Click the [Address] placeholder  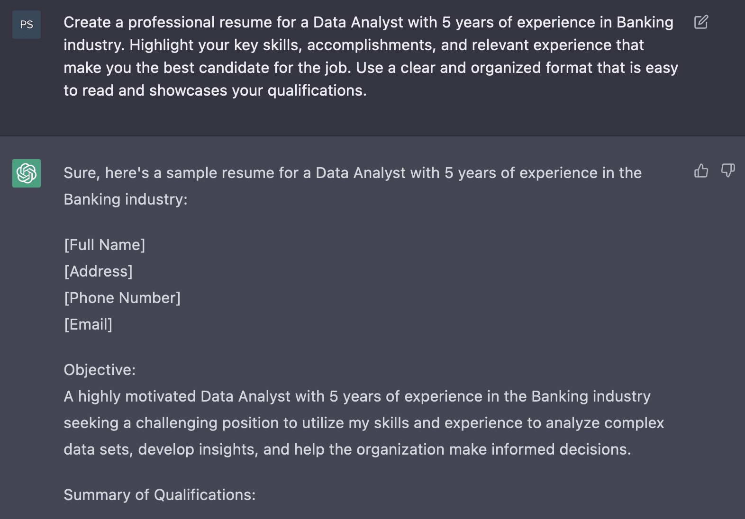click(x=99, y=271)
